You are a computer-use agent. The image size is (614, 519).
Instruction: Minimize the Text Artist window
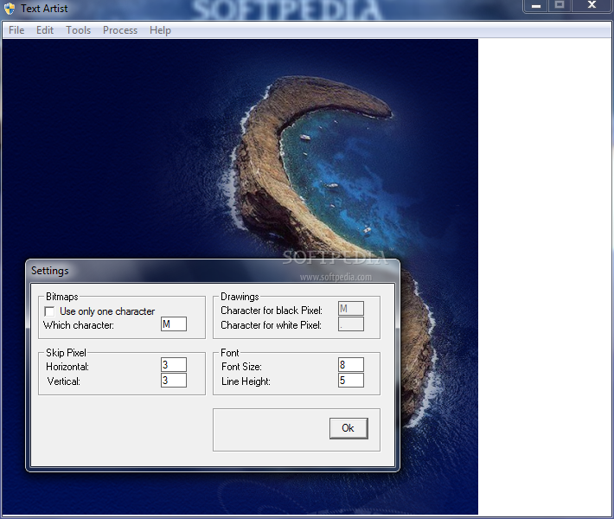point(536,5)
